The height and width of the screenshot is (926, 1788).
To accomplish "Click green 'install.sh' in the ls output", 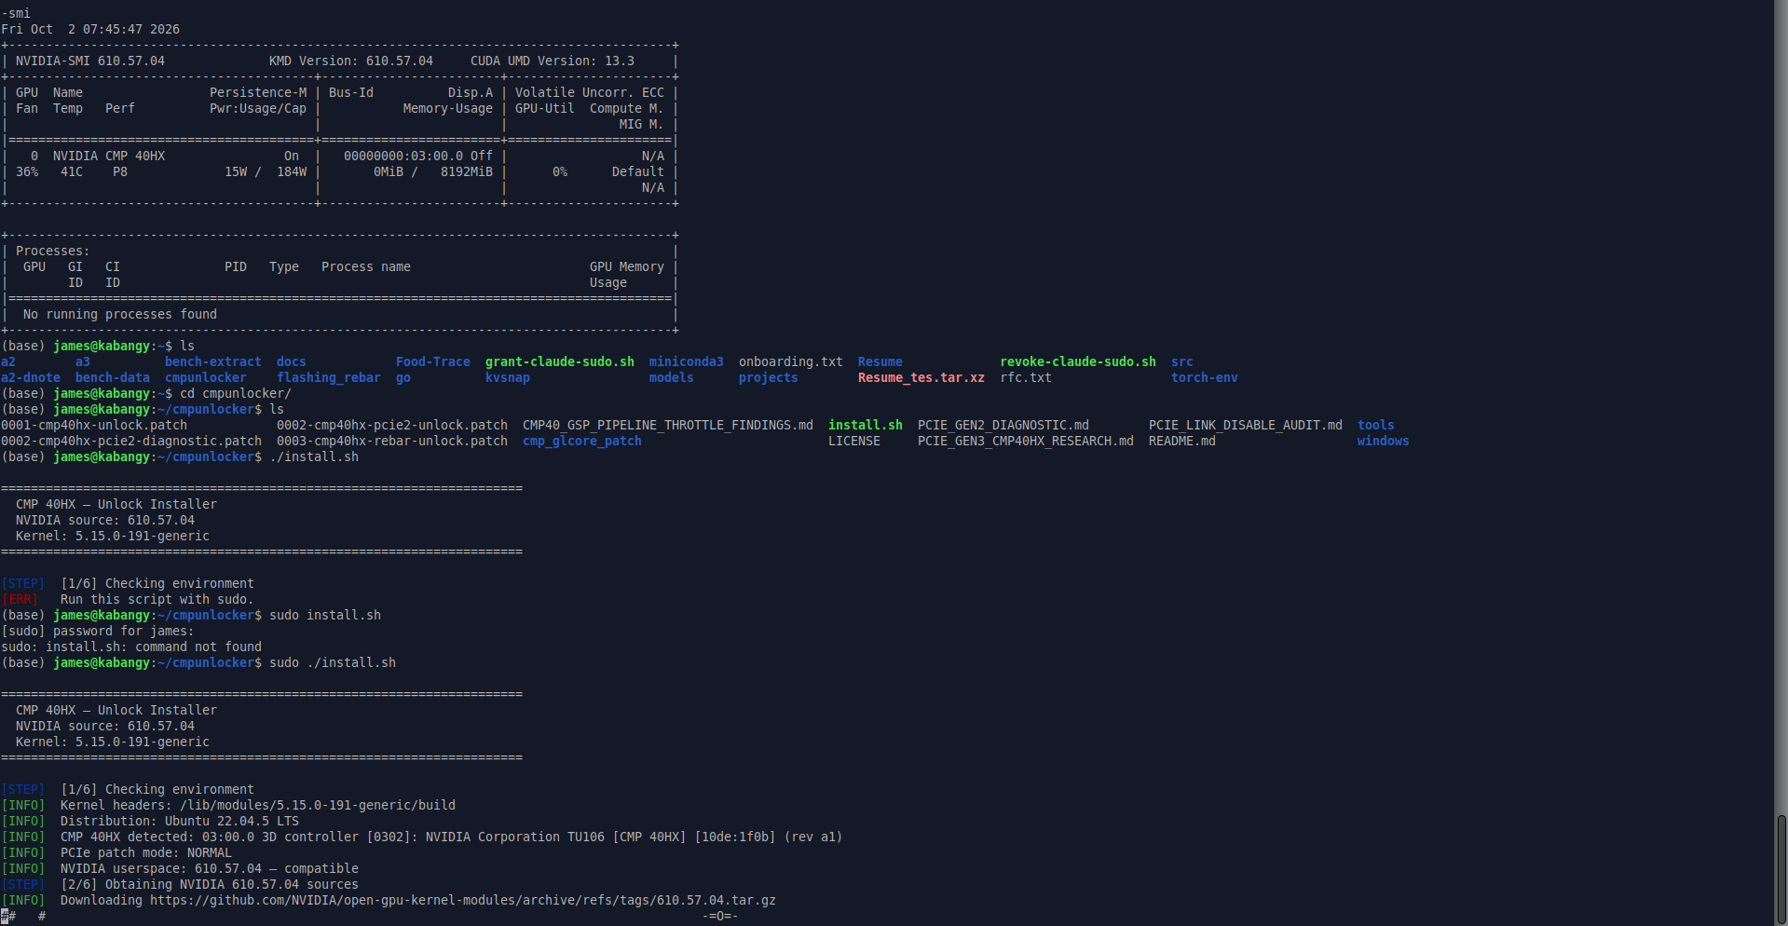I will coord(866,425).
